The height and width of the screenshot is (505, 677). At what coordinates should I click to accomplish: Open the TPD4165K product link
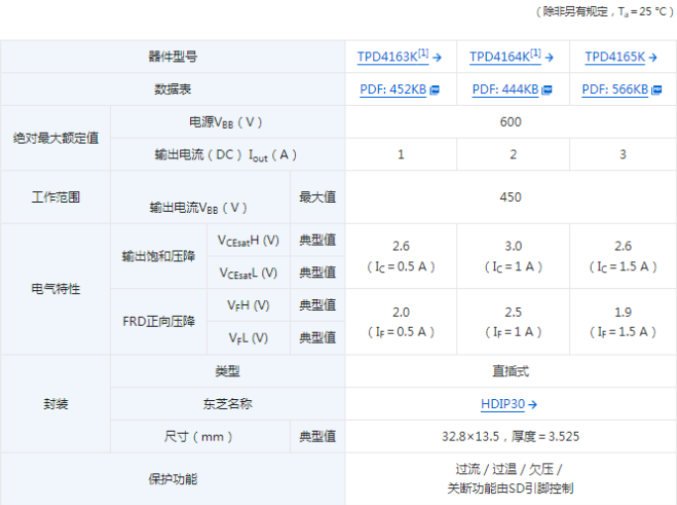click(615, 56)
